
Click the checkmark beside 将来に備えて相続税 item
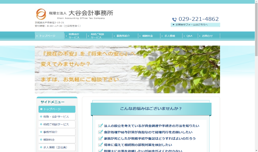tap(100, 145)
